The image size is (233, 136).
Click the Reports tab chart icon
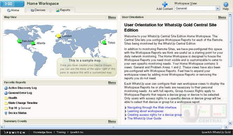pos(58,10)
